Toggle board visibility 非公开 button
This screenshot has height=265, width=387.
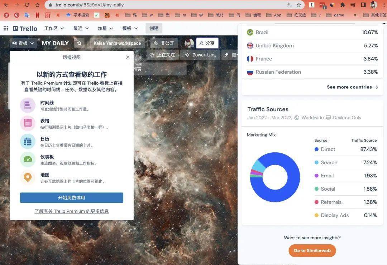[164, 43]
